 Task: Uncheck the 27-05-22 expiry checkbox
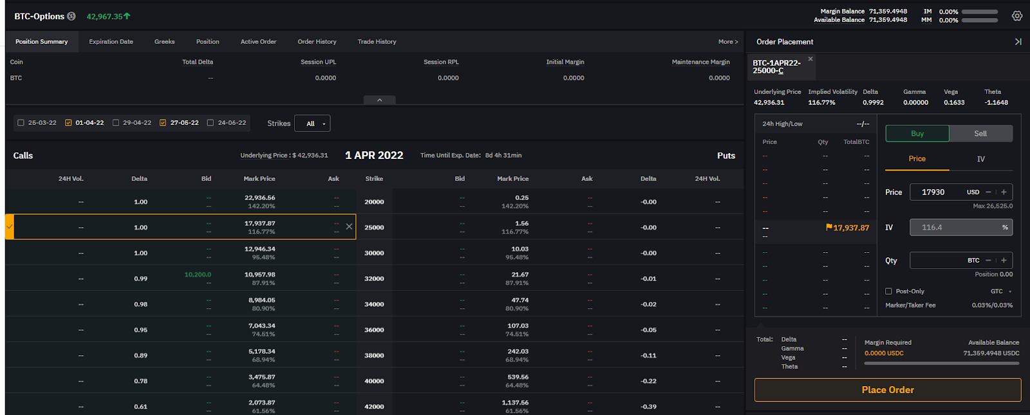[163, 123]
